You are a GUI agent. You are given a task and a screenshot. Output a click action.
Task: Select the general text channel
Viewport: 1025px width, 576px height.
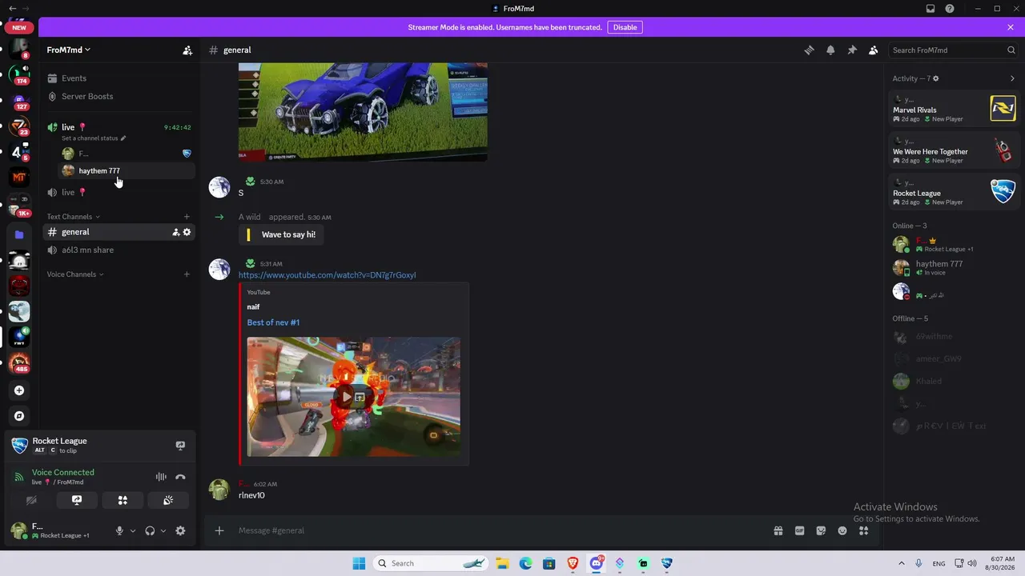point(119,232)
